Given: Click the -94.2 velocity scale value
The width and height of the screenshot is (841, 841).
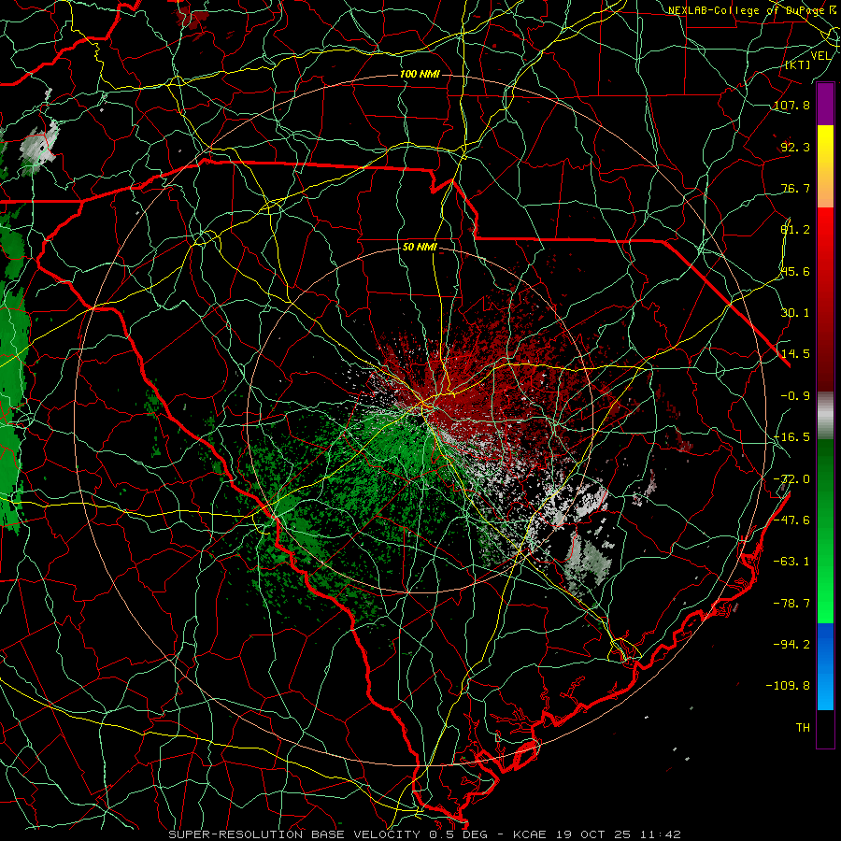Looking at the screenshot, I should pos(791,645).
